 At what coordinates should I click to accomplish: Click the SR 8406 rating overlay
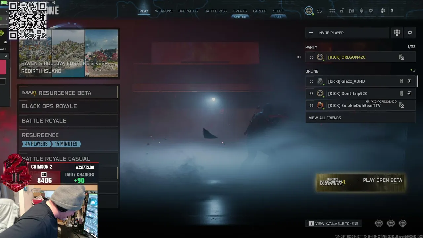tap(44, 178)
